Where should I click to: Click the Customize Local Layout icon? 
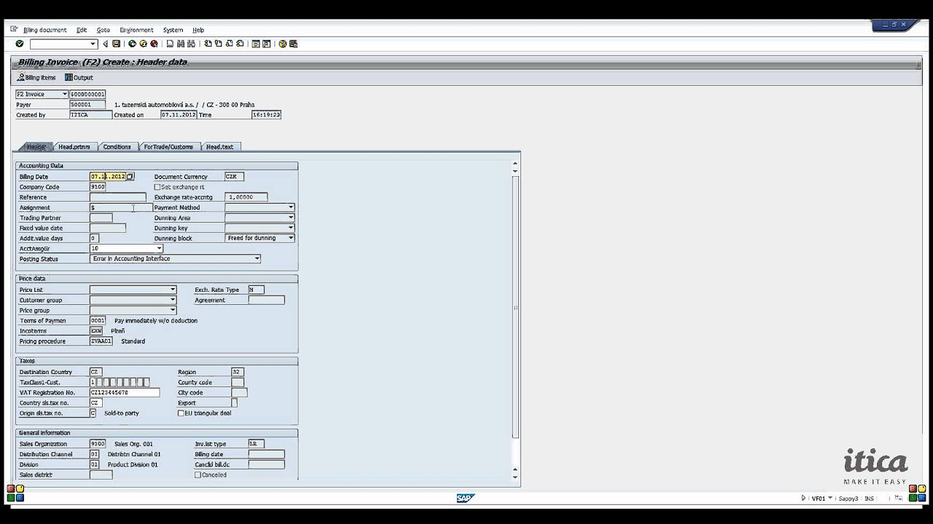293,44
